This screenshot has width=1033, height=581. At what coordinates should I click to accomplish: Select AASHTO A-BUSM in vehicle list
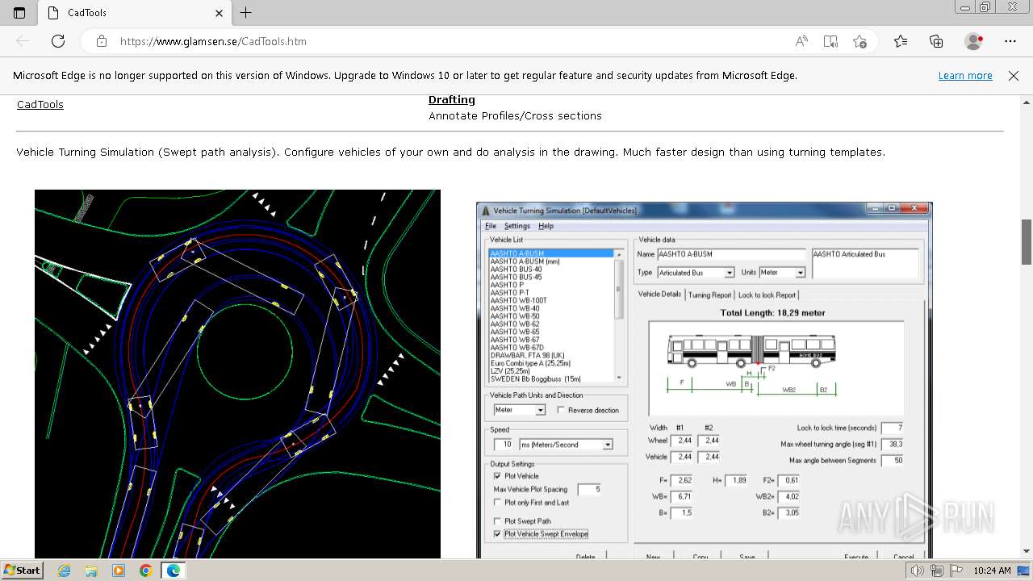(x=551, y=253)
